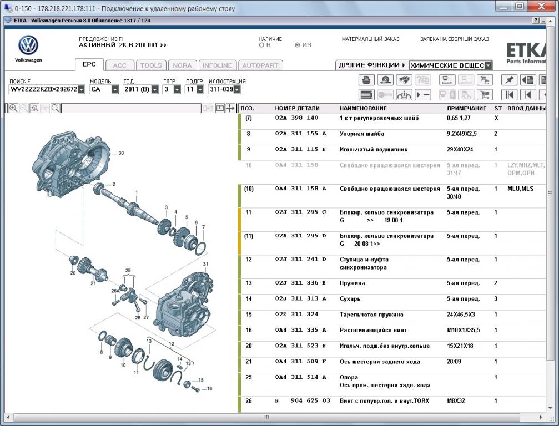Open the ГЛГР main group dropdown
Image resolution: width=559 pixels, height=426 pixels.
click(177, 89)
